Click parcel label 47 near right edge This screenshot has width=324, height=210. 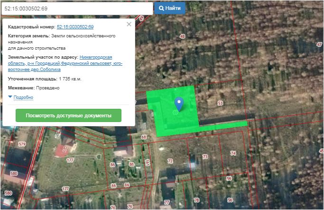[x=319, y=44]
